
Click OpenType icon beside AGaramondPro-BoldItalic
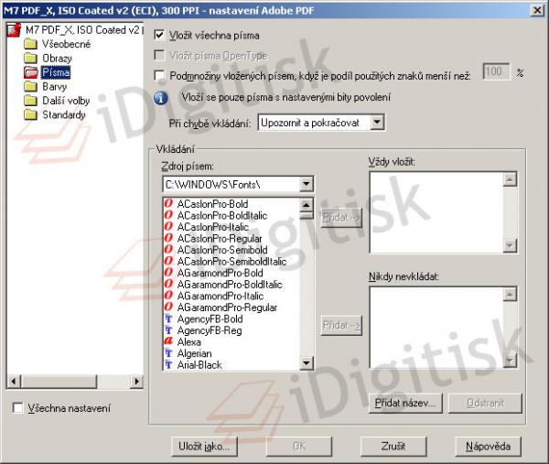[168, 284]
